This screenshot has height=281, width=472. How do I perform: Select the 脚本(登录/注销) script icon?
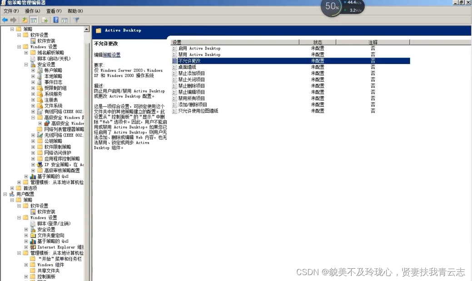[x=33, y=224]
